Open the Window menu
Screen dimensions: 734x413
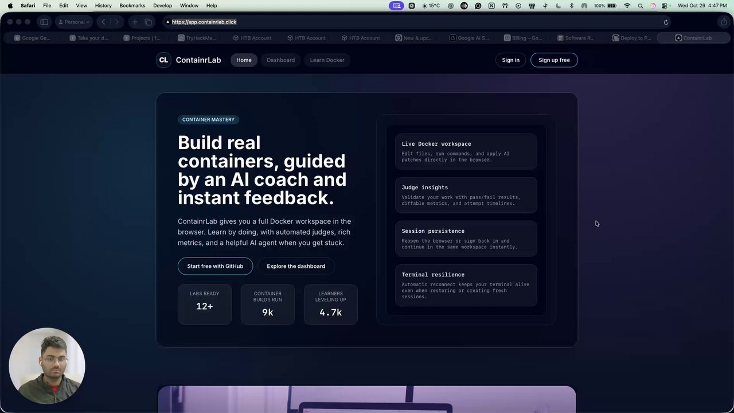click(189, 6)
